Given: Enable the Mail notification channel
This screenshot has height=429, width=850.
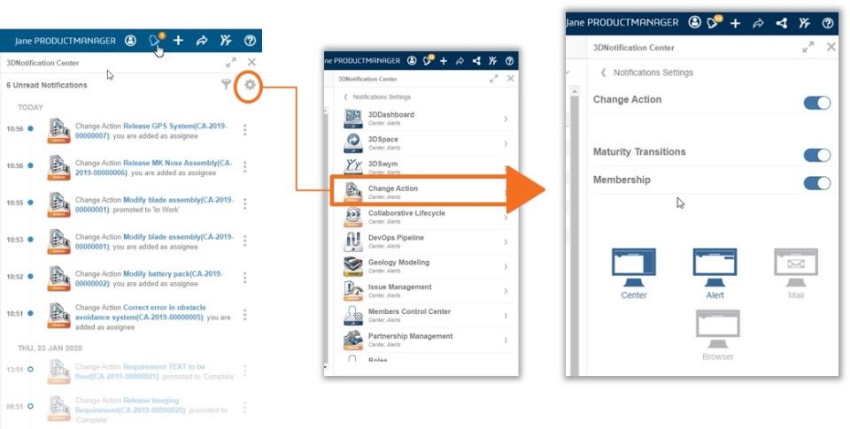Looking at the screenshot, I should pyautogui.click(x=796, y=273).
